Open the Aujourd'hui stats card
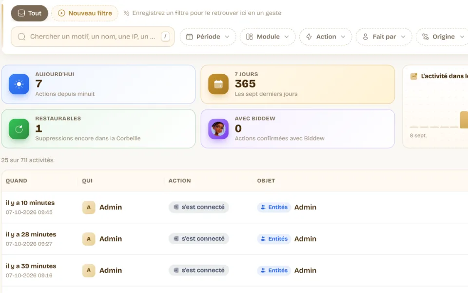 coord(98,84)
